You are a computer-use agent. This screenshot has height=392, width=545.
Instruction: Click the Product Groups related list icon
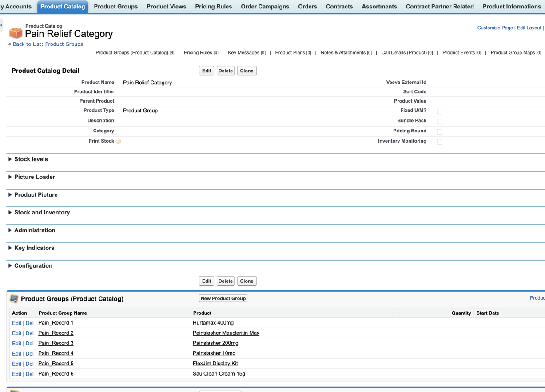(x=14, y=299)
